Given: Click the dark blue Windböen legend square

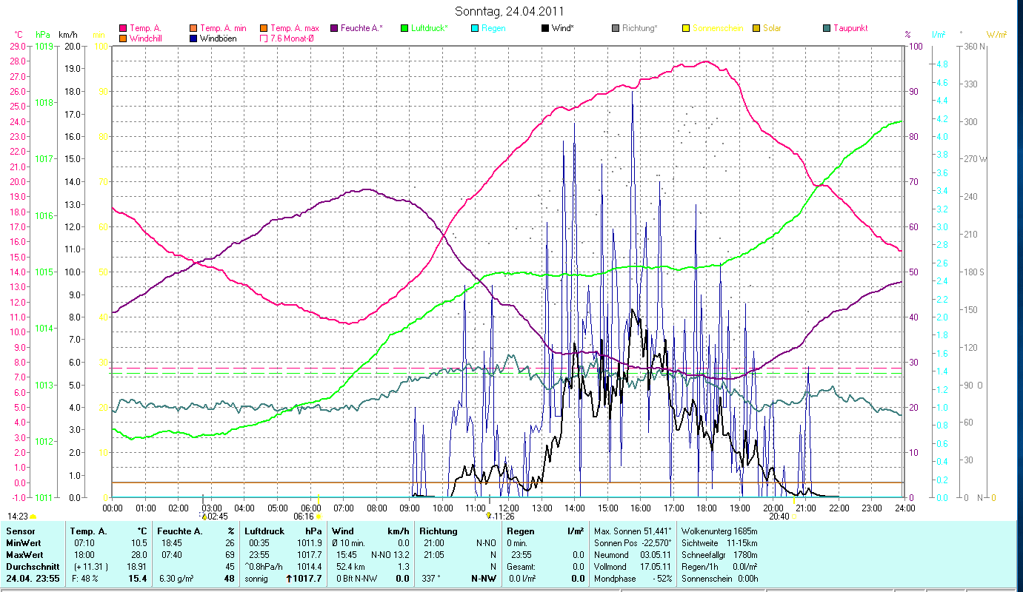Looking at the screenshot, I should [193, 38].
